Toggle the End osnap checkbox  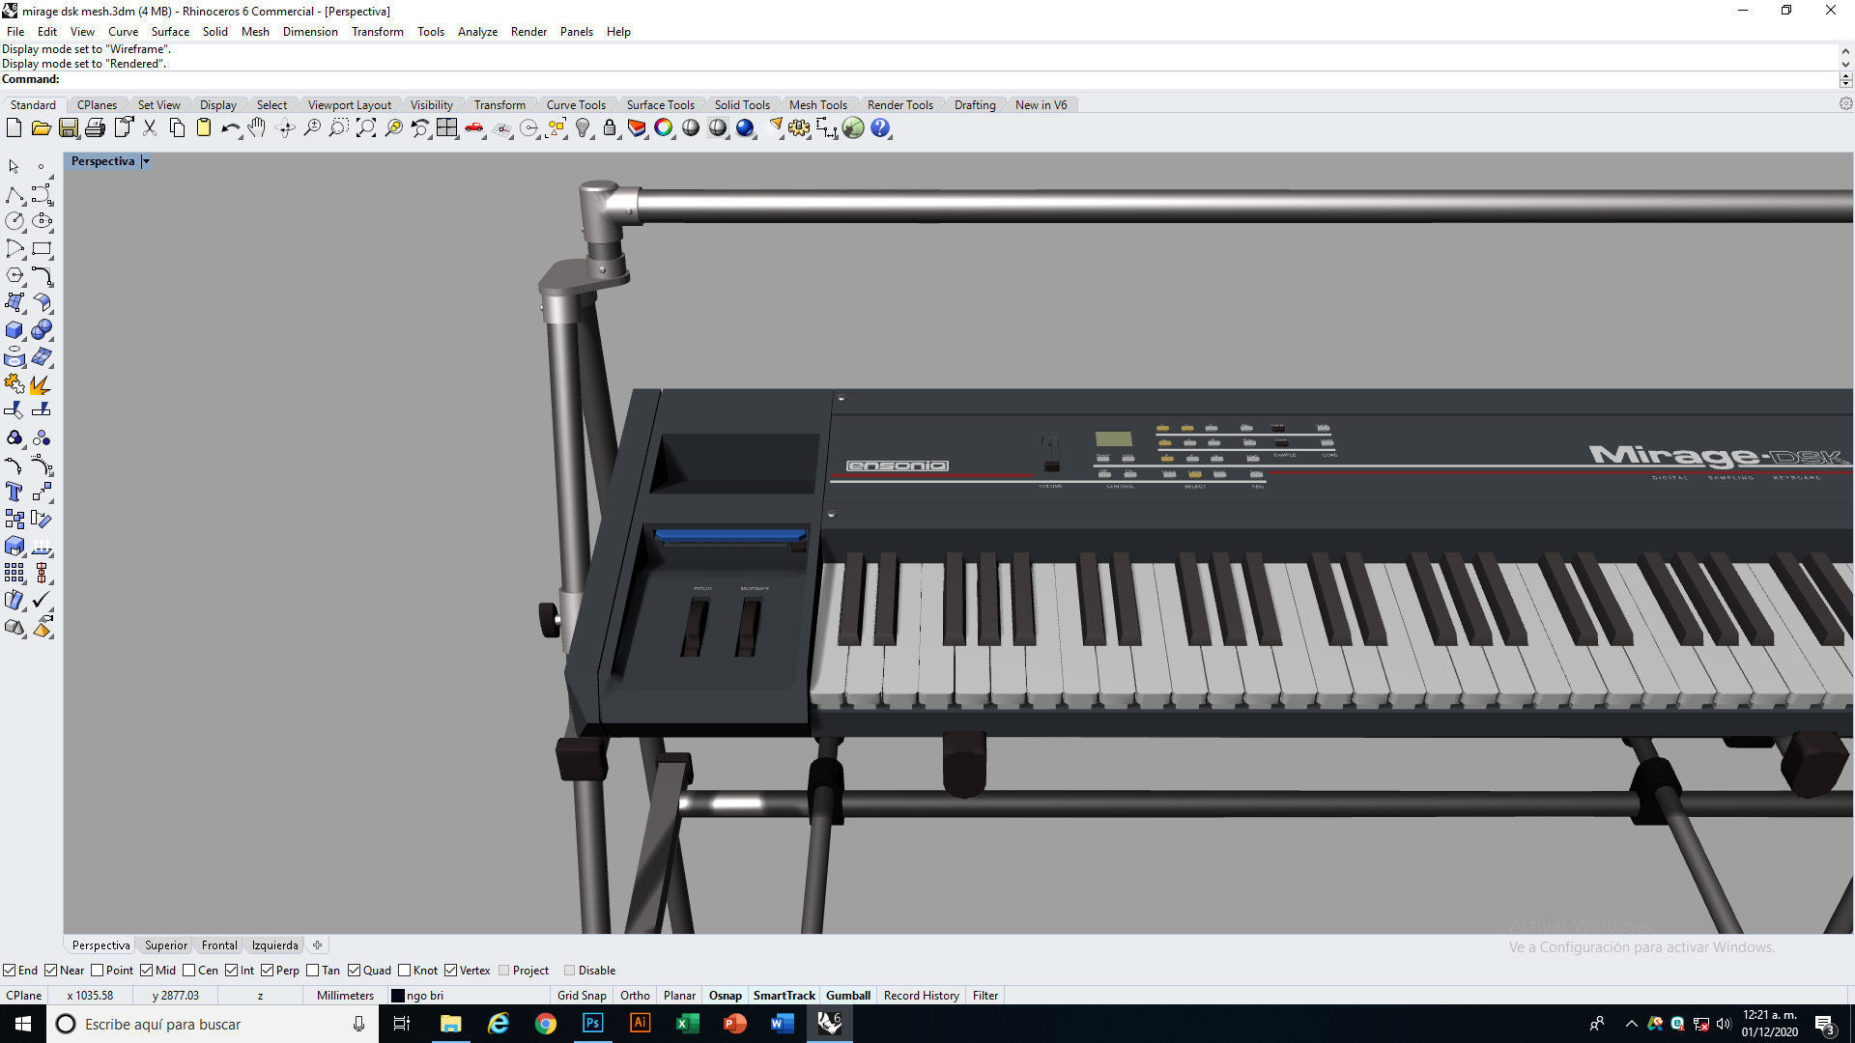point(9,971)
